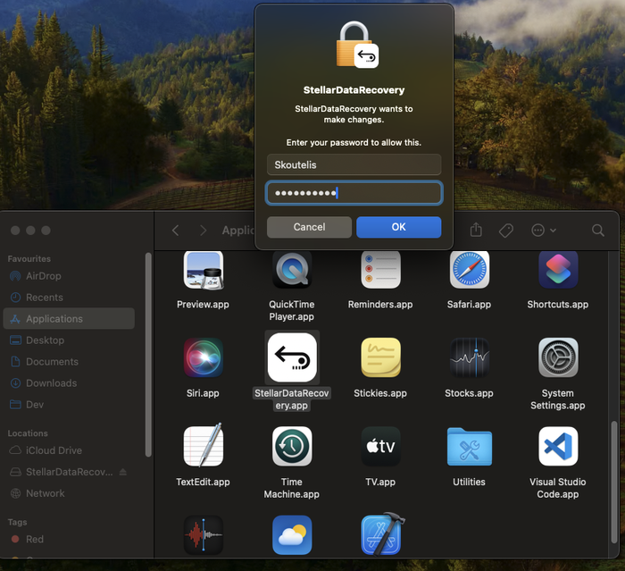
Task: Eject the StellarDataRecovery volume in sidebar
Action: 123,472
